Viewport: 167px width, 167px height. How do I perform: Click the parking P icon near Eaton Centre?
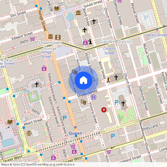click(65, 118)
